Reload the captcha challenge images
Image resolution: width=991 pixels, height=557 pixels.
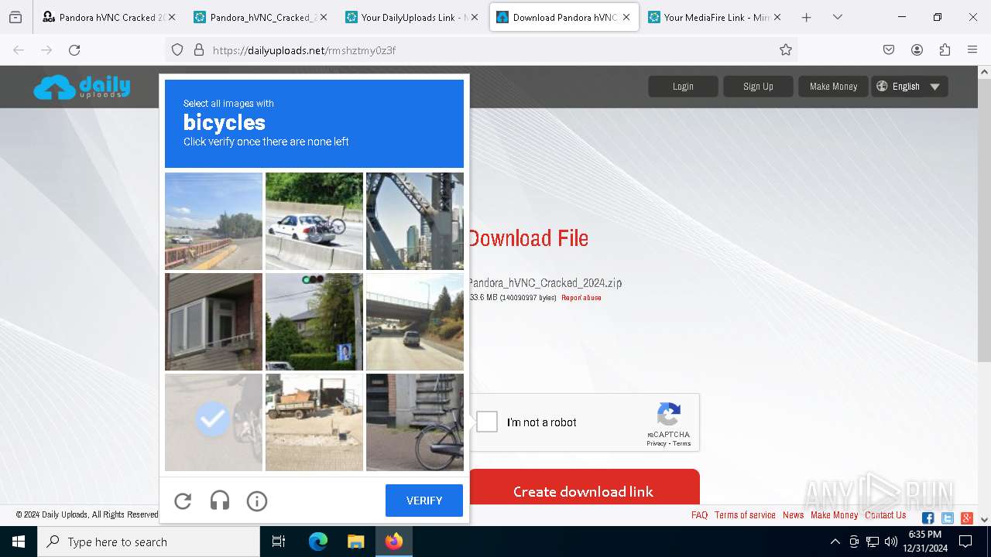pos(183,501)
